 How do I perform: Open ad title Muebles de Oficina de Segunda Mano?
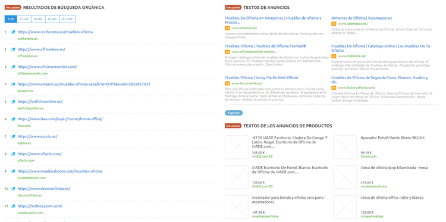[380, 80]
